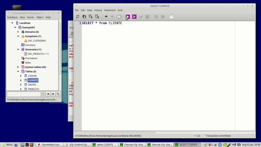
Task: Open the system Menu button on taskbar
Action: pyautogui.click(x=7, y=145)
